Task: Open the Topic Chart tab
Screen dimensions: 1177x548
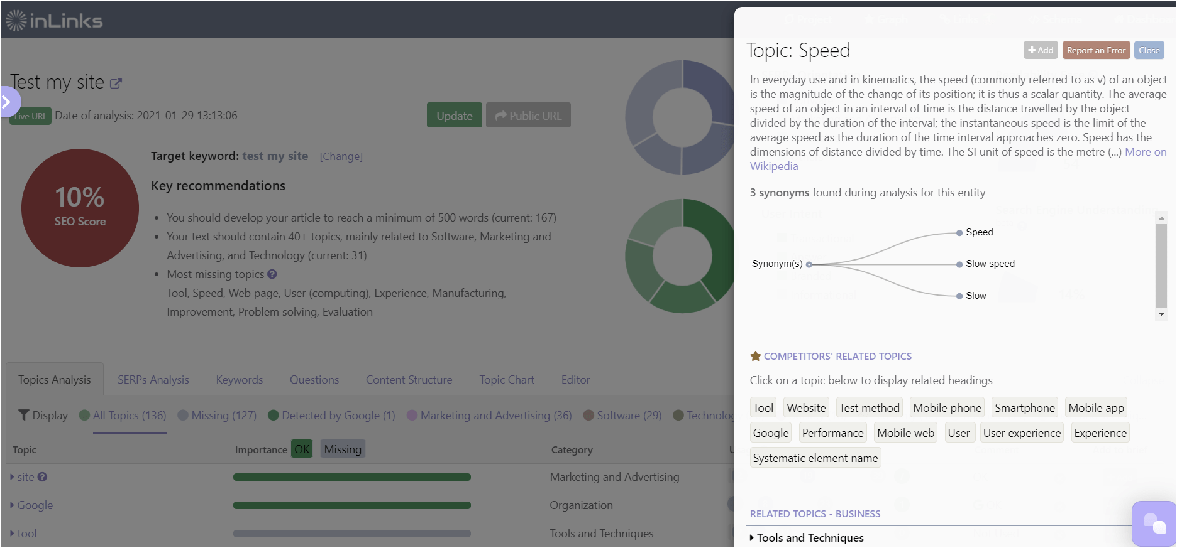Action: click(x=507, y=380)
